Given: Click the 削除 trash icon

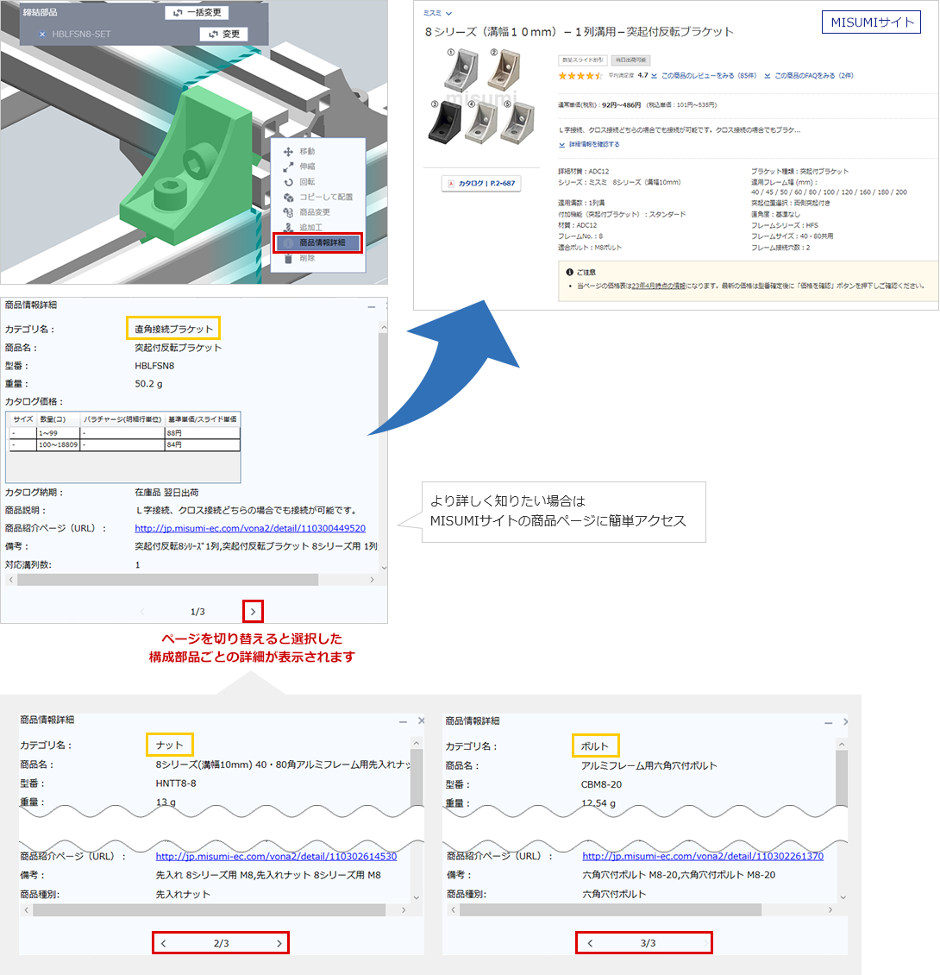Looking at the screenshot, I should [x=288, y=259].
